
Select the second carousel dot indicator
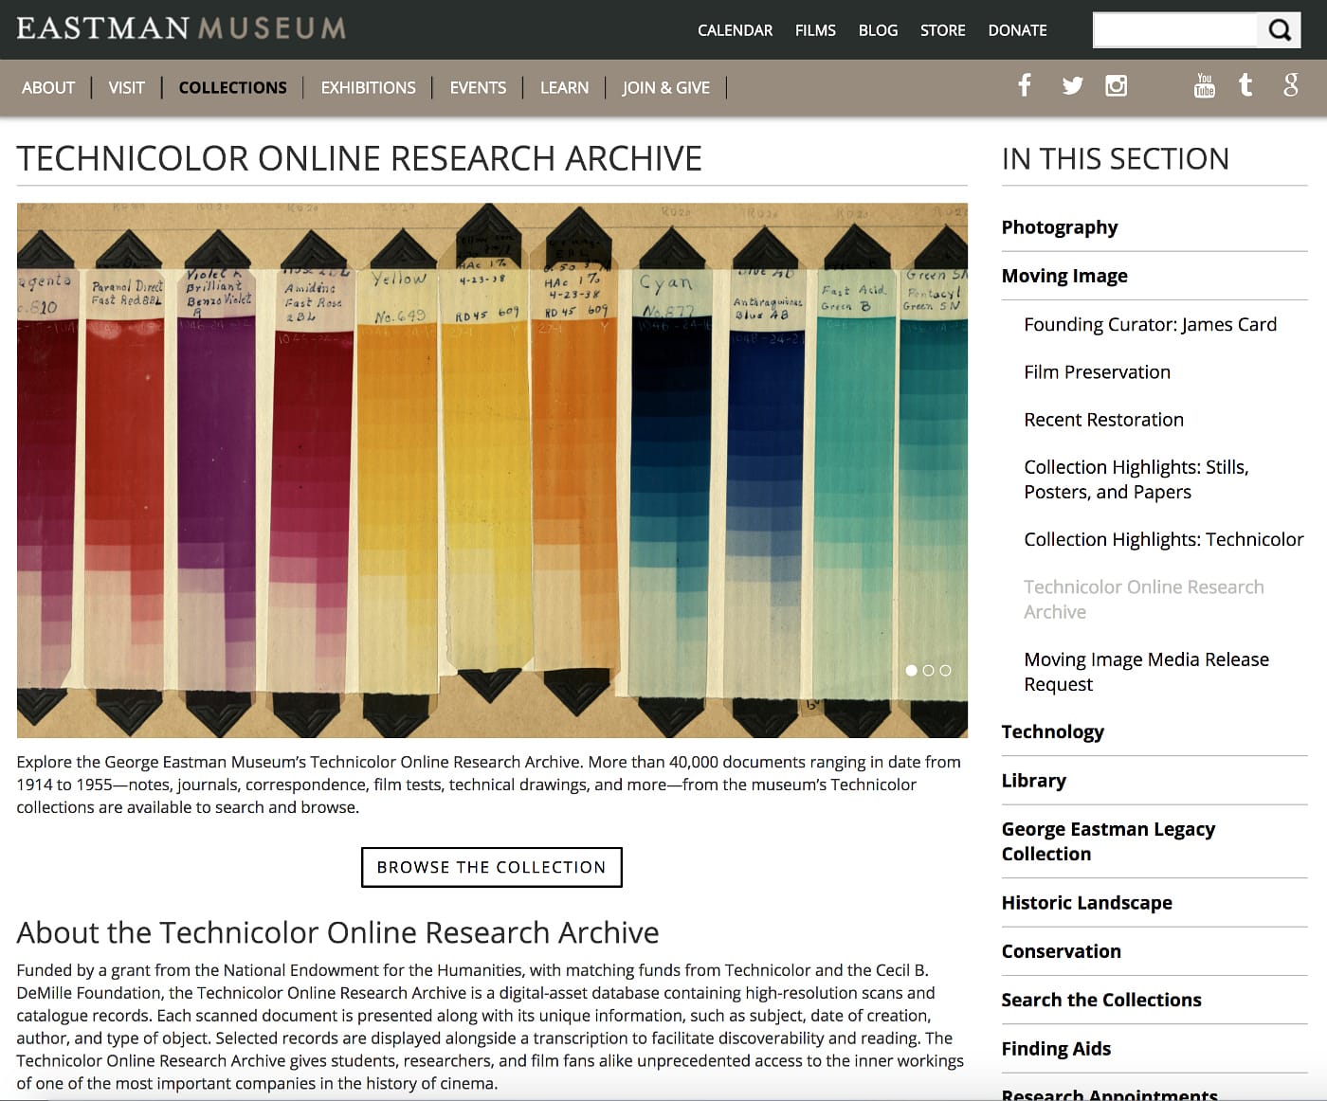click(x=929, y=671)
